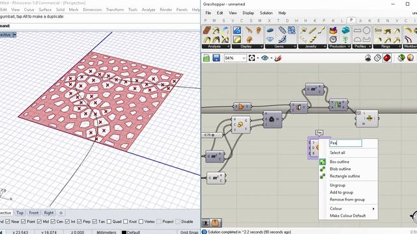Click the eye named-views icon

coord(265,58)
